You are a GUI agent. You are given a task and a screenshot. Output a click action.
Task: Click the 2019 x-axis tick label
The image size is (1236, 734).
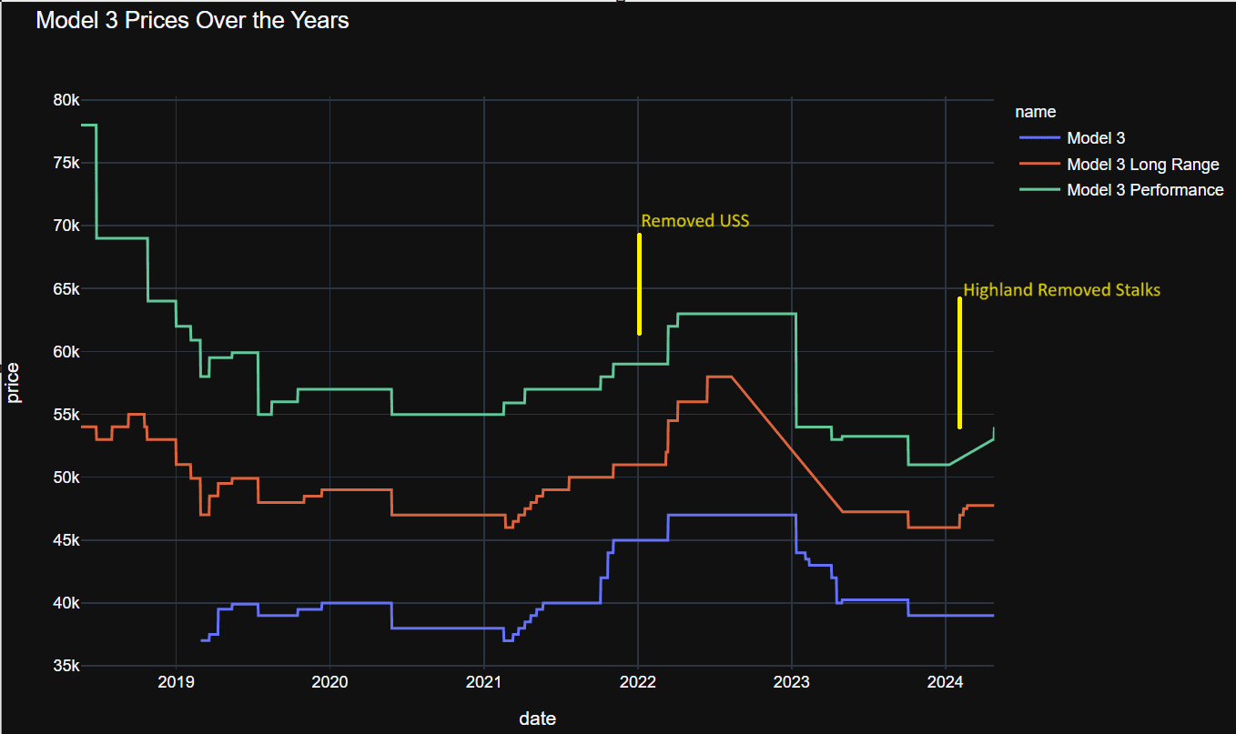click(175, 684)
